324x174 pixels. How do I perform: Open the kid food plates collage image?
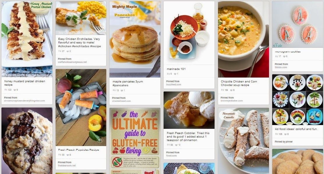pos(298,100)
